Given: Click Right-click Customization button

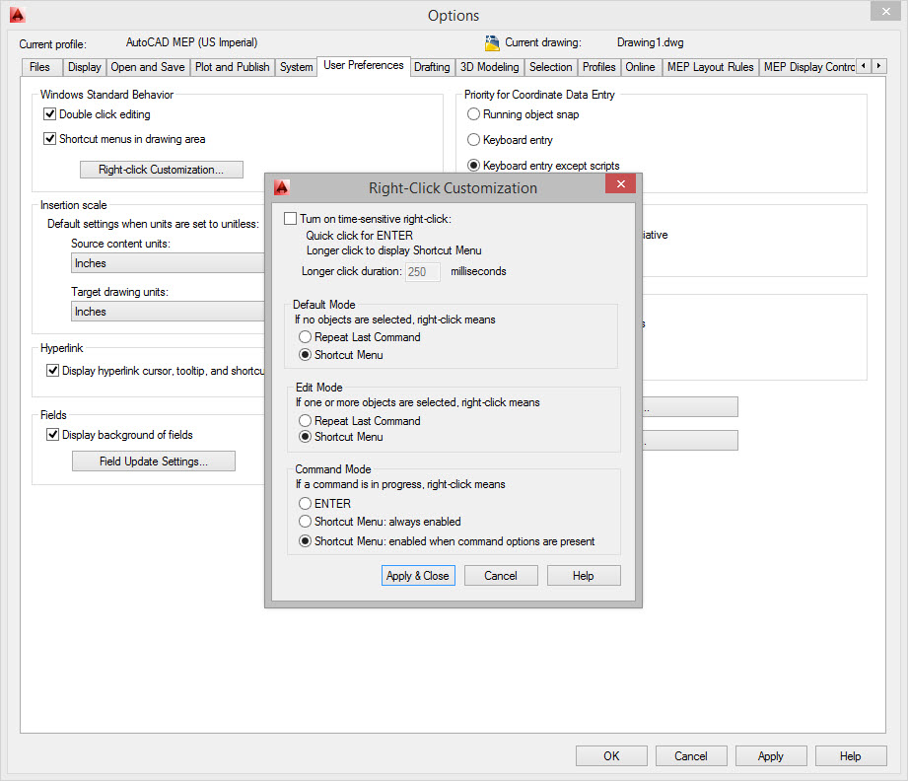Looking at the screenshot, I should (161, 170).
